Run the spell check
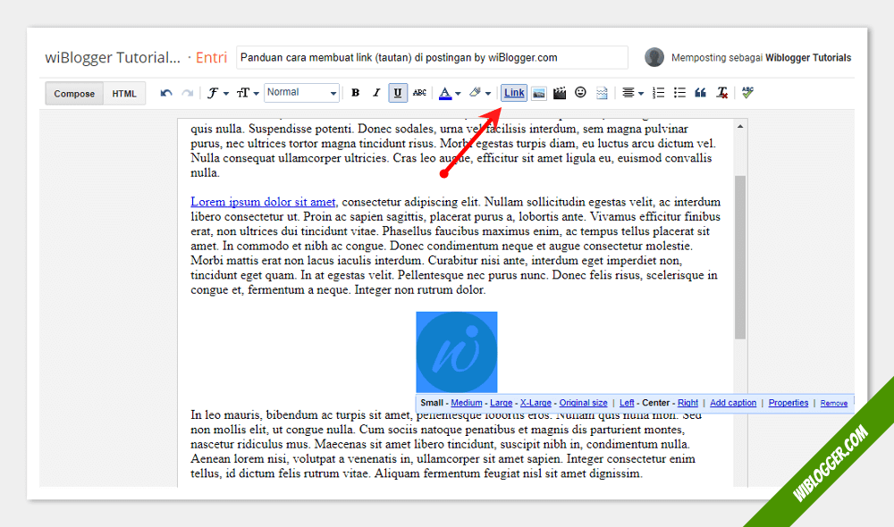894x527 pixels. pos(747,93)
